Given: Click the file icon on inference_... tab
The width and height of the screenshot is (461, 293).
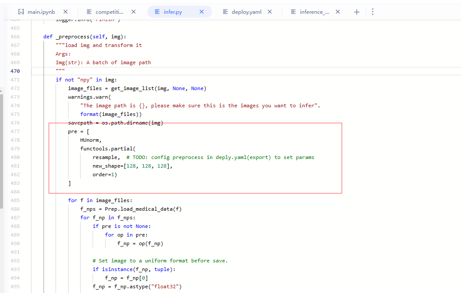Looking at the screenshot, I should (293, 12).
